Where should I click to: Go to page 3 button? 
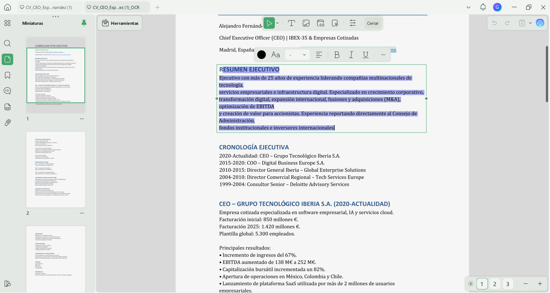click(508, 284)
